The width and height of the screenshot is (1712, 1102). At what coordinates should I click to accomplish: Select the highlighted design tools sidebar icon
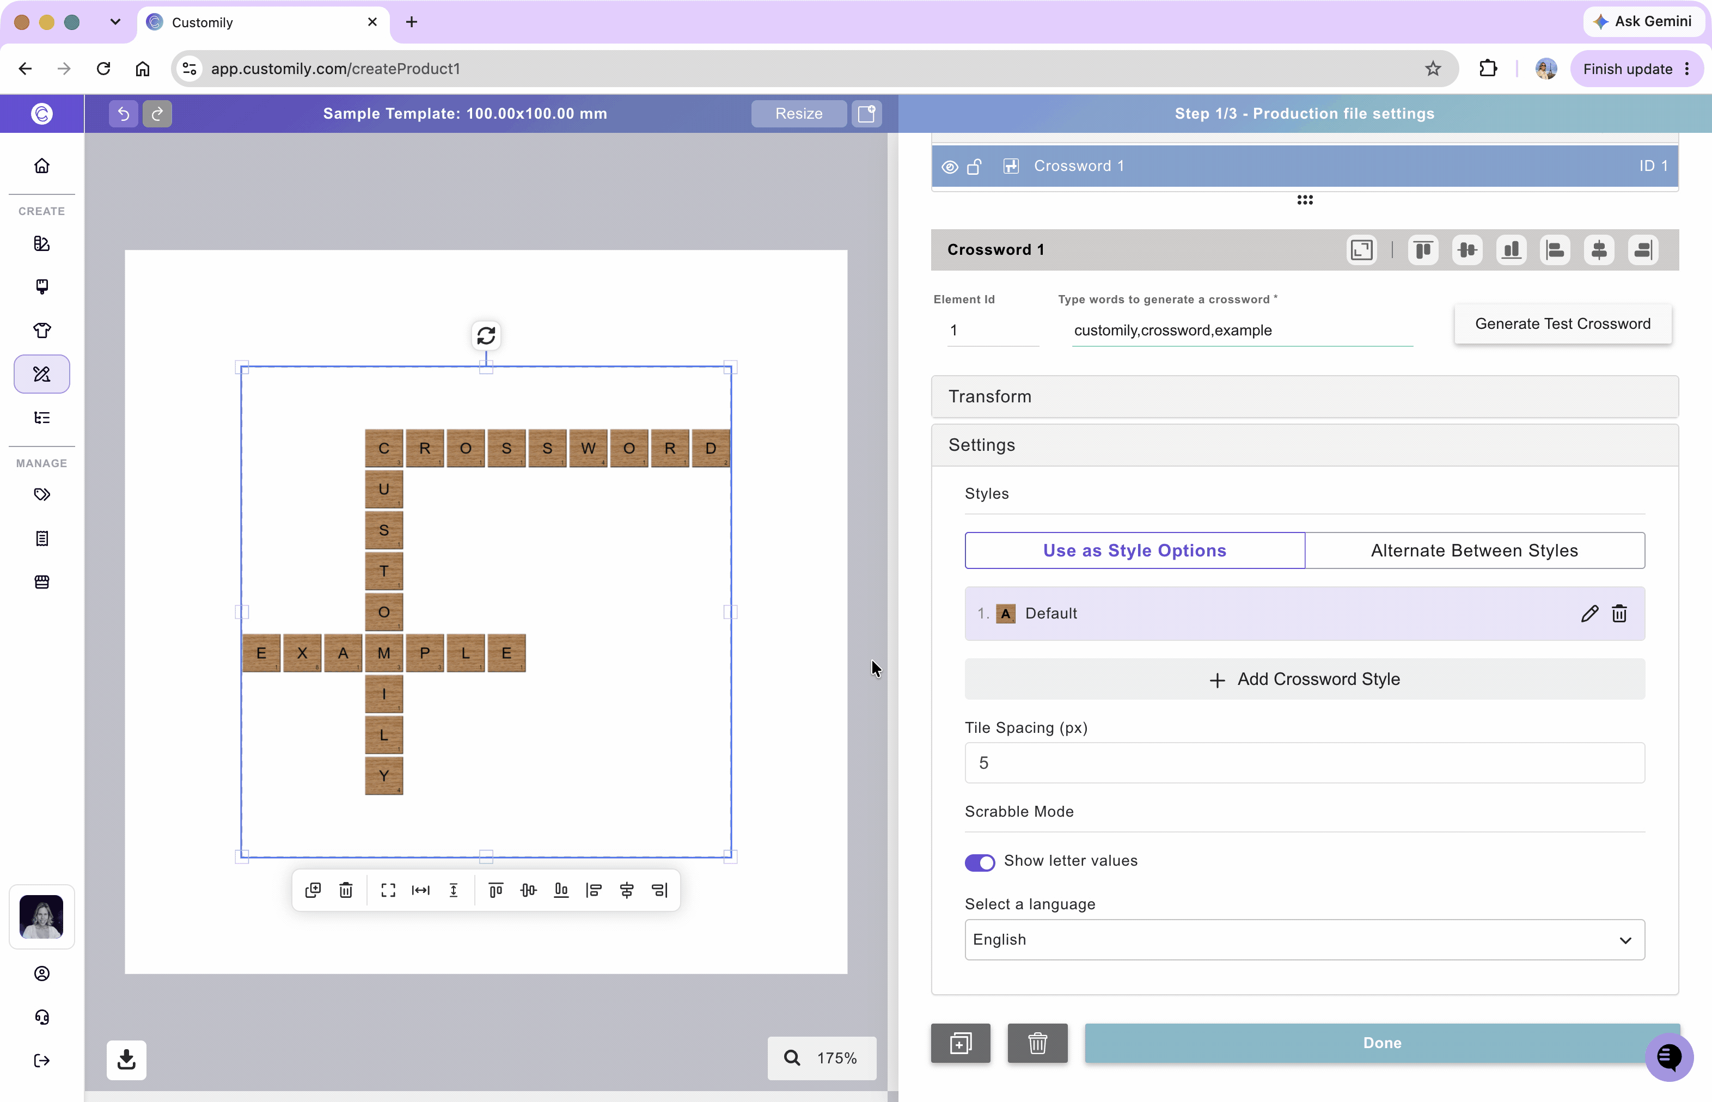(42, 374)
